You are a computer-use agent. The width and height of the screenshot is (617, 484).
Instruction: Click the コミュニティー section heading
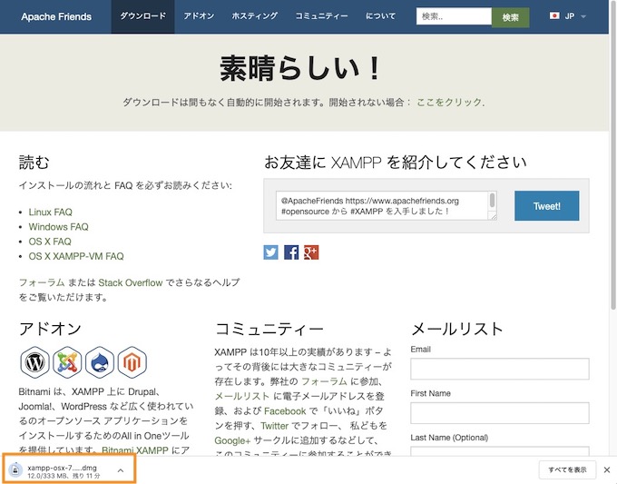pos(269,329)
